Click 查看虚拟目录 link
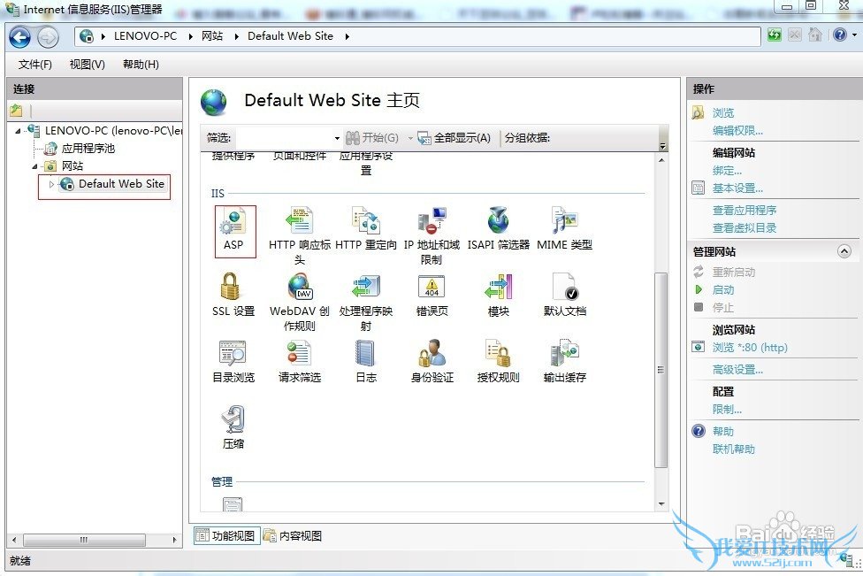This screenshot has height=576, width=863. [745, 228]
